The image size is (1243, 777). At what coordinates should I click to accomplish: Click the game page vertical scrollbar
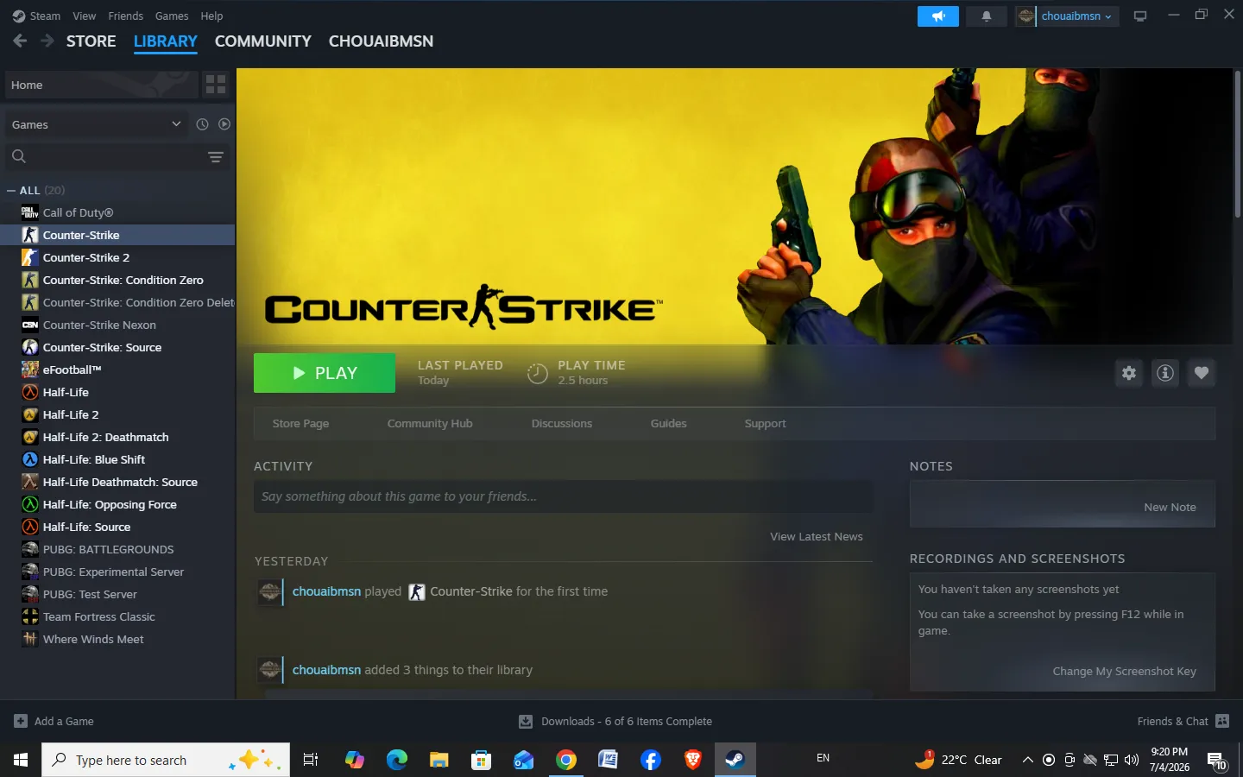[1237, 143]
